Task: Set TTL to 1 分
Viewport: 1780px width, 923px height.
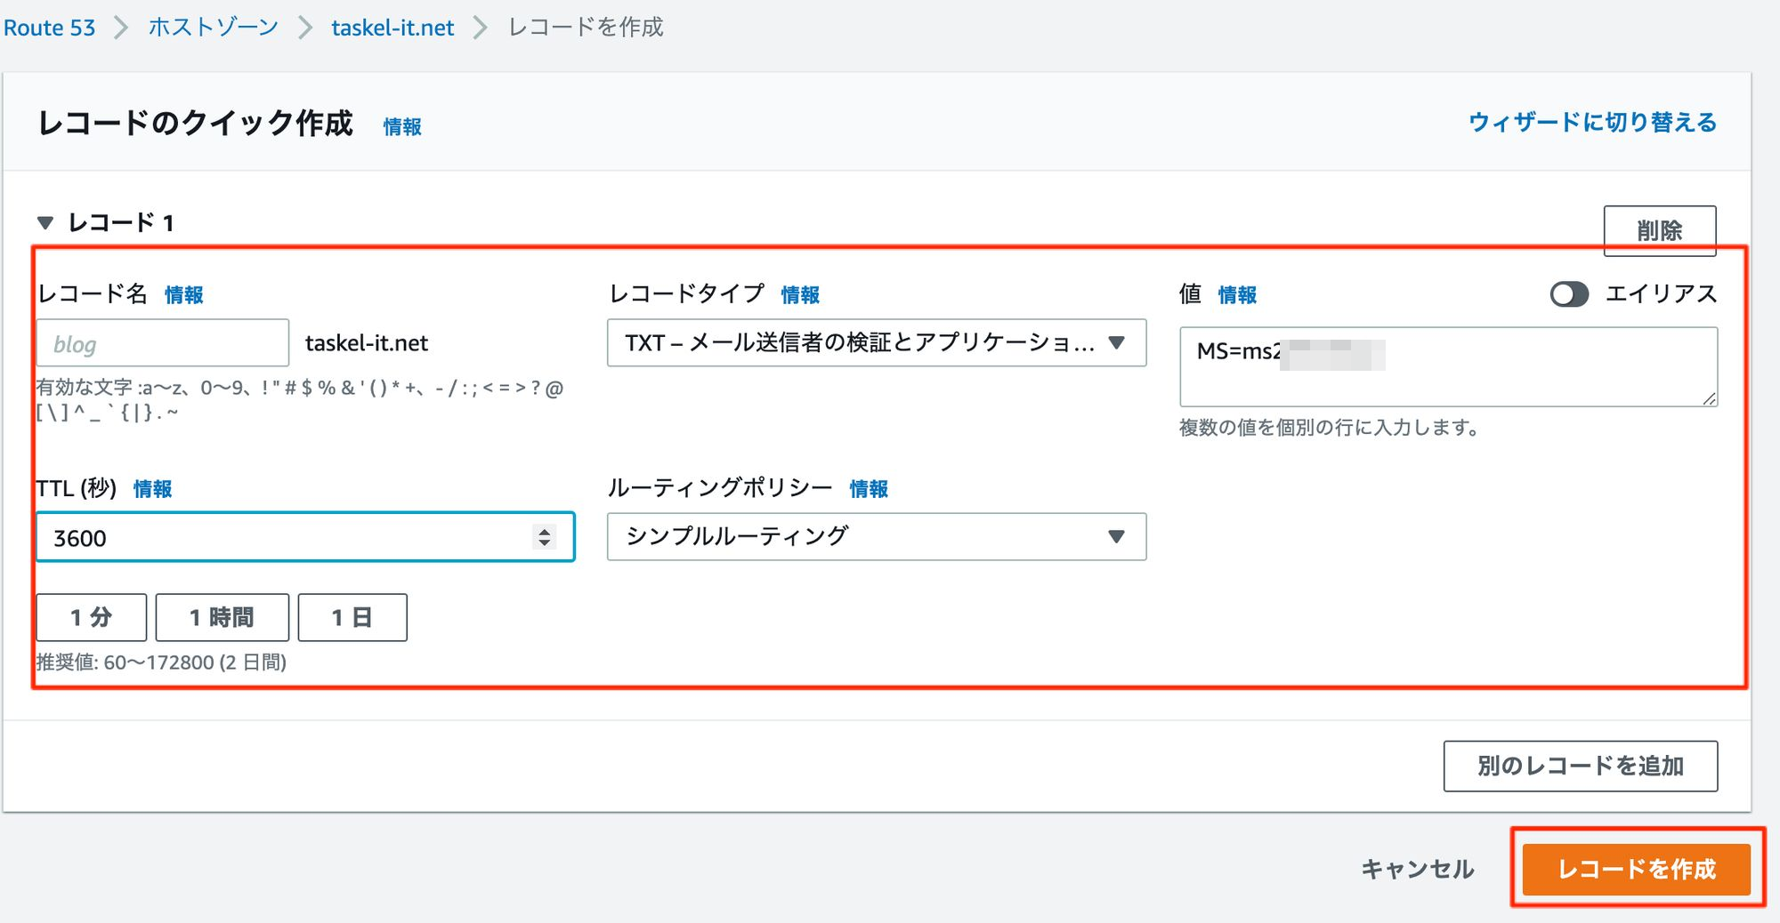Action: [x=91, y=617]
